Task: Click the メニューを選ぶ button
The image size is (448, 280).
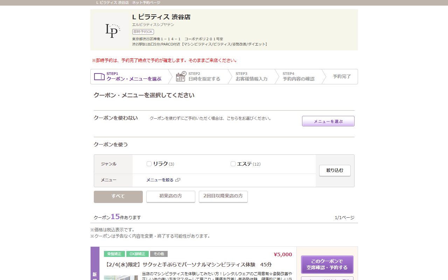Action: 328,121
